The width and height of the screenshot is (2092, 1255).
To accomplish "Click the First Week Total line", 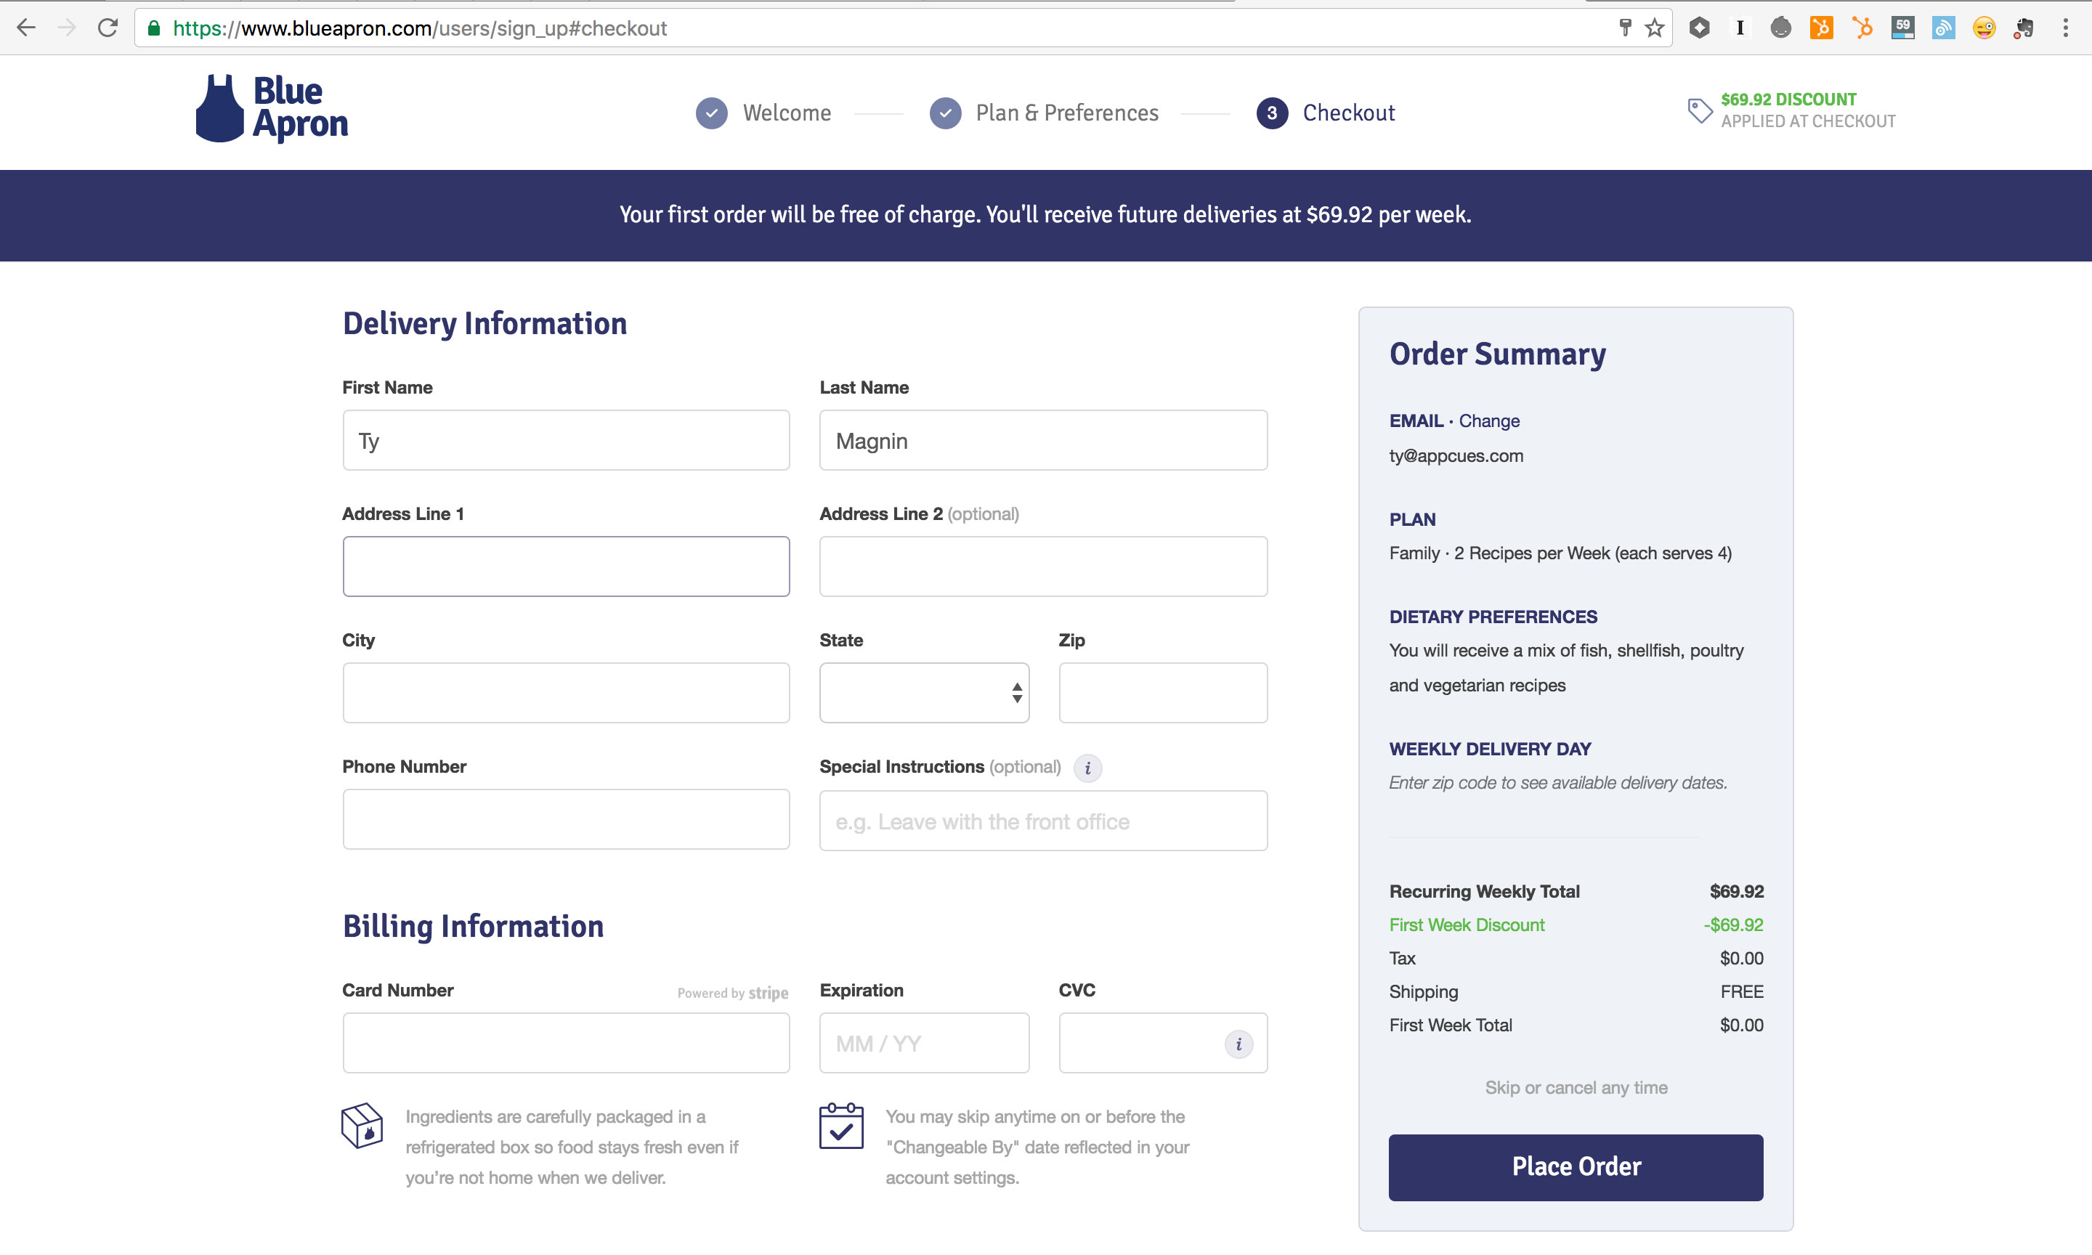I will 1576,1025.
